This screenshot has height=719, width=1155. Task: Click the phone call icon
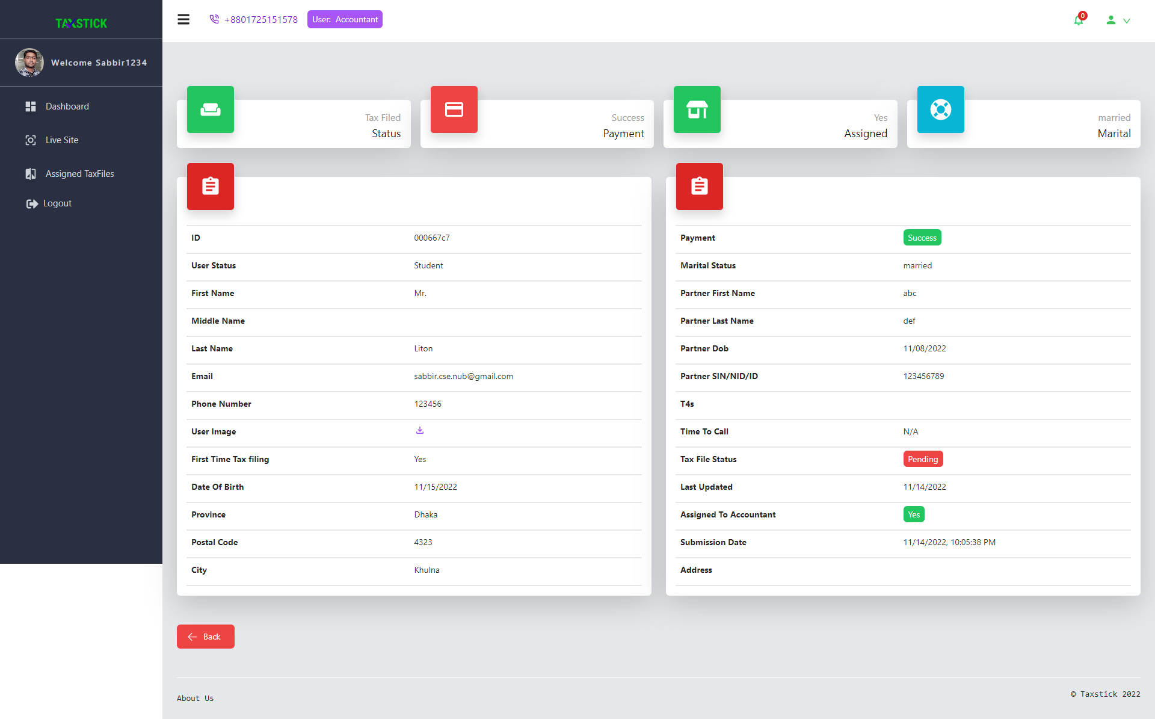(x=214, y=19)
